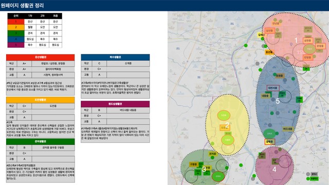Image resolution: width=329 pixels, height=185 pixels.
Task: Select the blue 복수생활권 header
Action: 115,57
